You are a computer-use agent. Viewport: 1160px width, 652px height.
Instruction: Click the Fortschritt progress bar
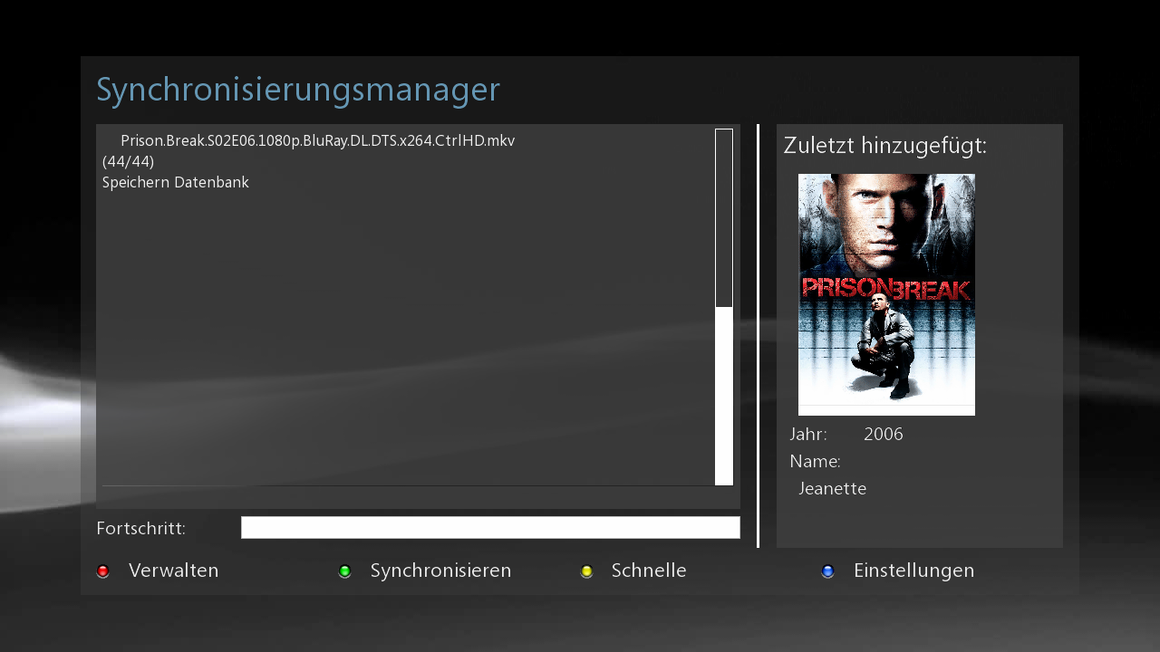coord(490,528)
